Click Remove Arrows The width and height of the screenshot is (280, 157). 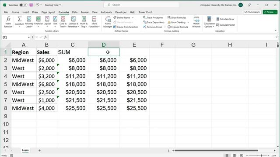click(x=153, y=27)
